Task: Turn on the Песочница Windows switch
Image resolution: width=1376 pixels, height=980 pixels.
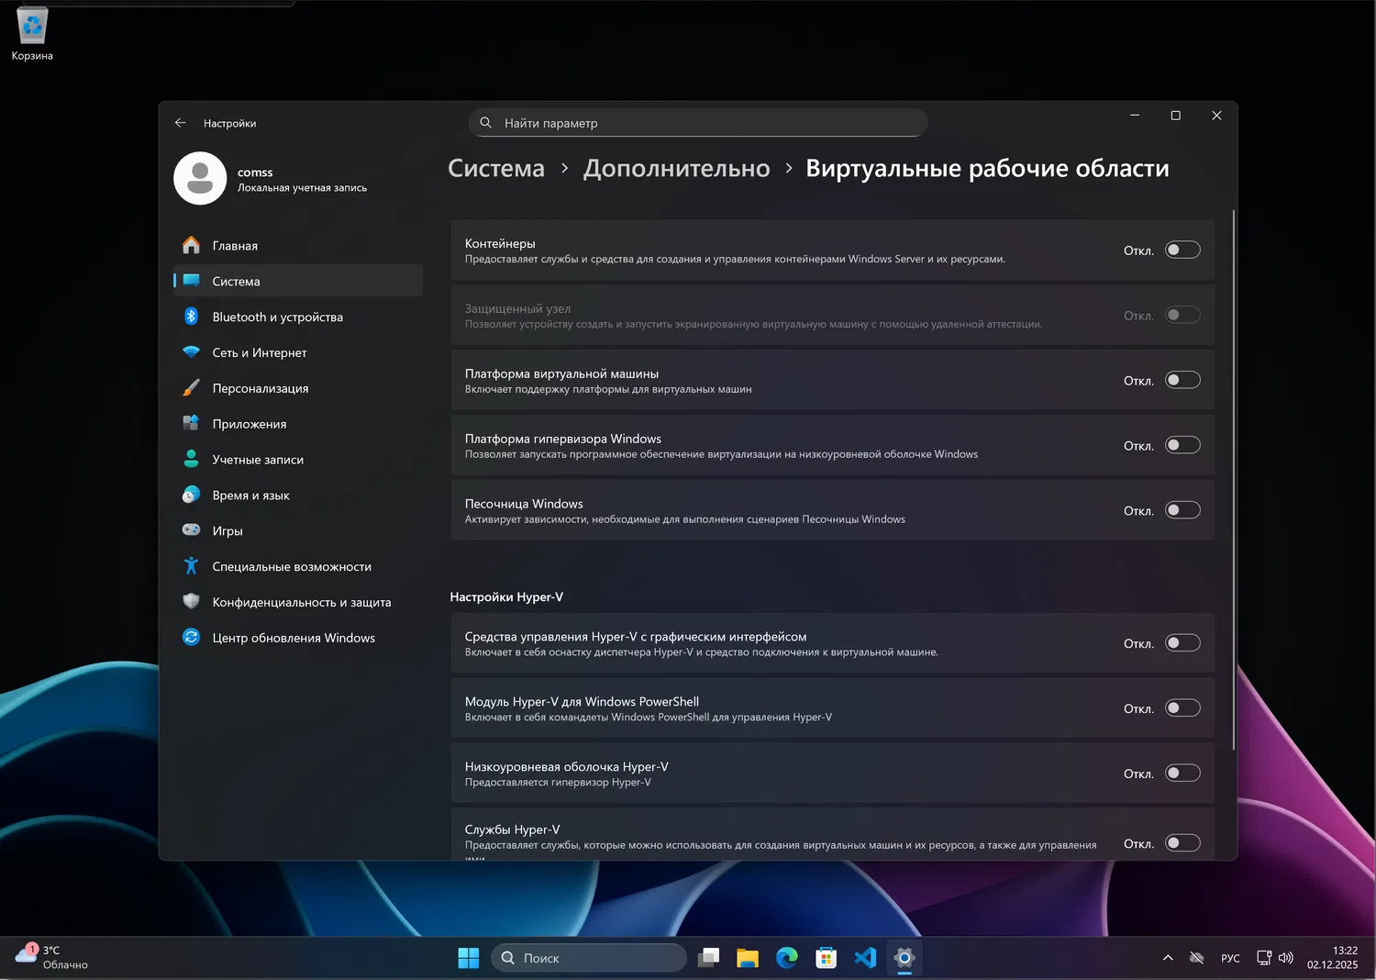Action: tap(1182, 510)
